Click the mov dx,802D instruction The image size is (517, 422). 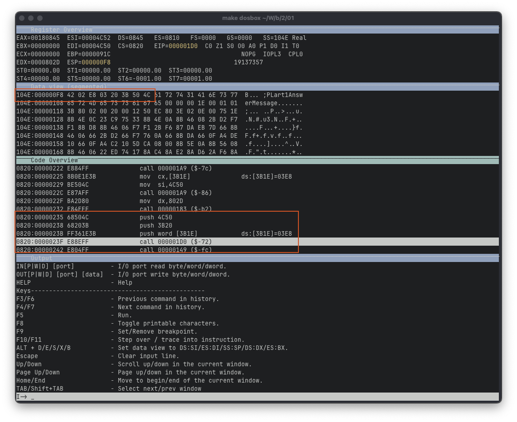tap(161, 201)
